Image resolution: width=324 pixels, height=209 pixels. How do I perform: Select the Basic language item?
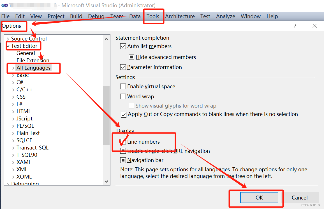pos(22,75)
